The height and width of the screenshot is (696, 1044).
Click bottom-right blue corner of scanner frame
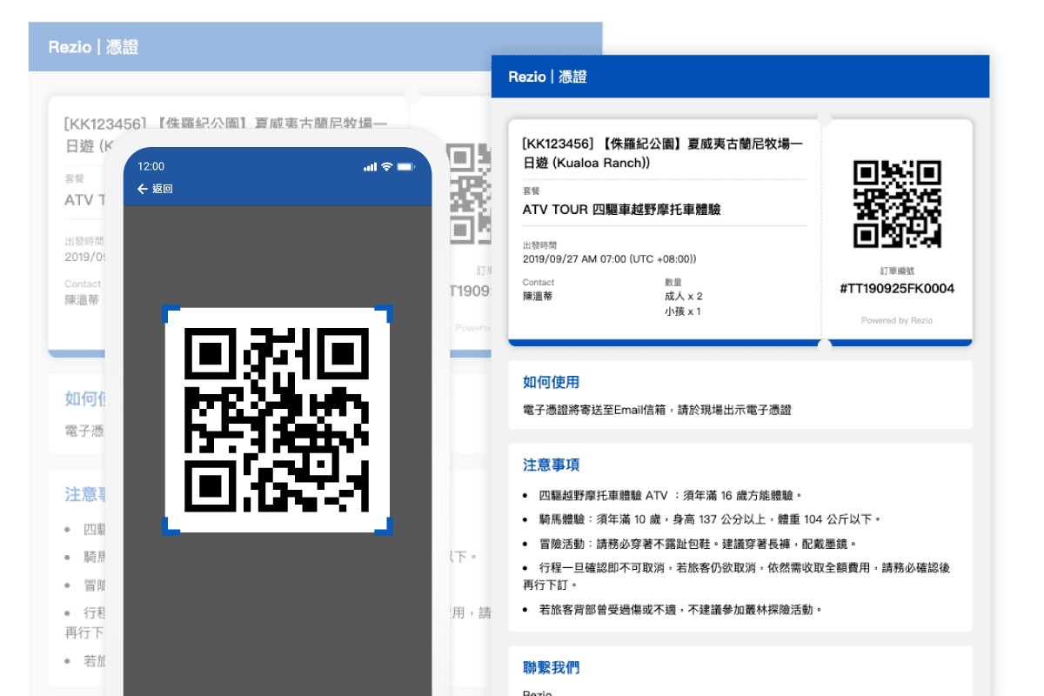(x=384, y=525)
